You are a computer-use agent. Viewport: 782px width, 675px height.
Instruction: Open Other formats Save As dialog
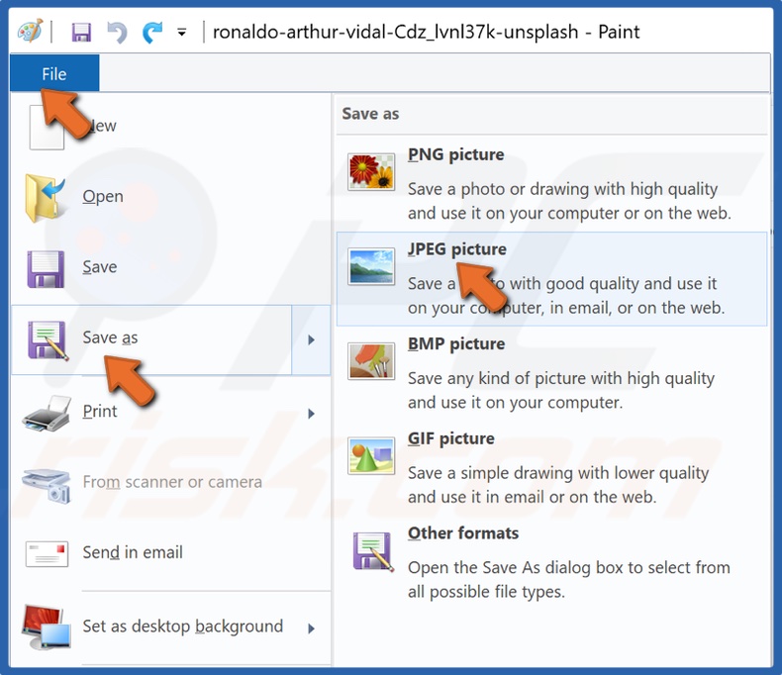coord(551,562)
